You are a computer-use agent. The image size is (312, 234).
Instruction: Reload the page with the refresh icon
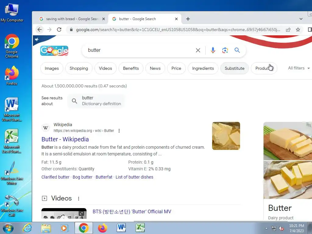[59, 30]
